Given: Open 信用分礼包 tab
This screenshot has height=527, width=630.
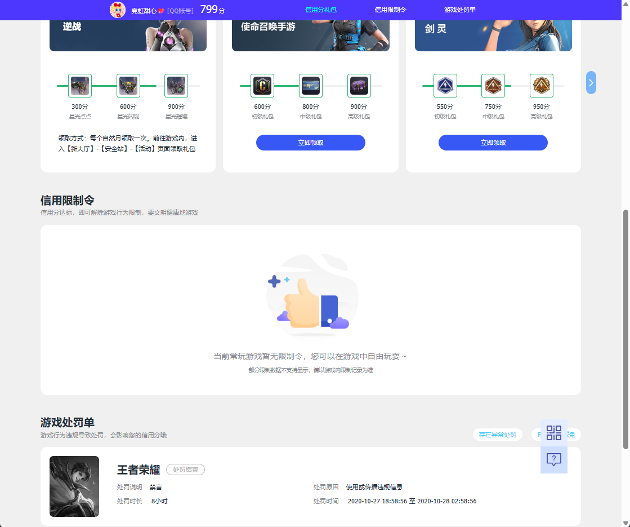Looking at the screenshot, I should click(x=320, y=10).
